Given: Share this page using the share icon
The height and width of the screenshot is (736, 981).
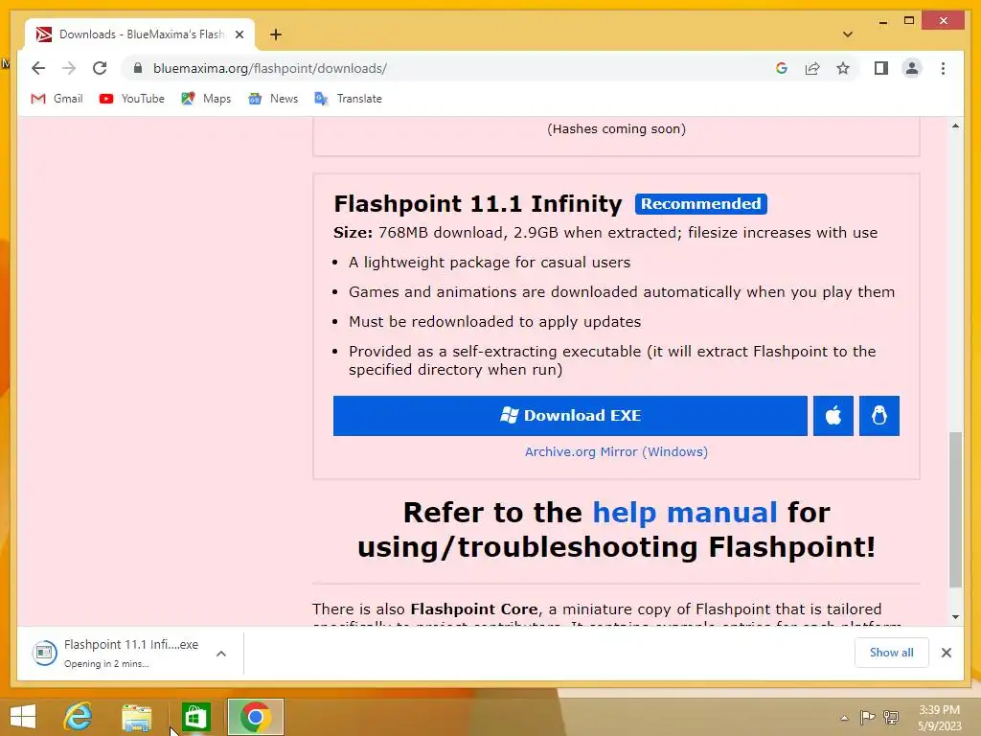Looking at the screenshot, I should click(x=812, y=68).
